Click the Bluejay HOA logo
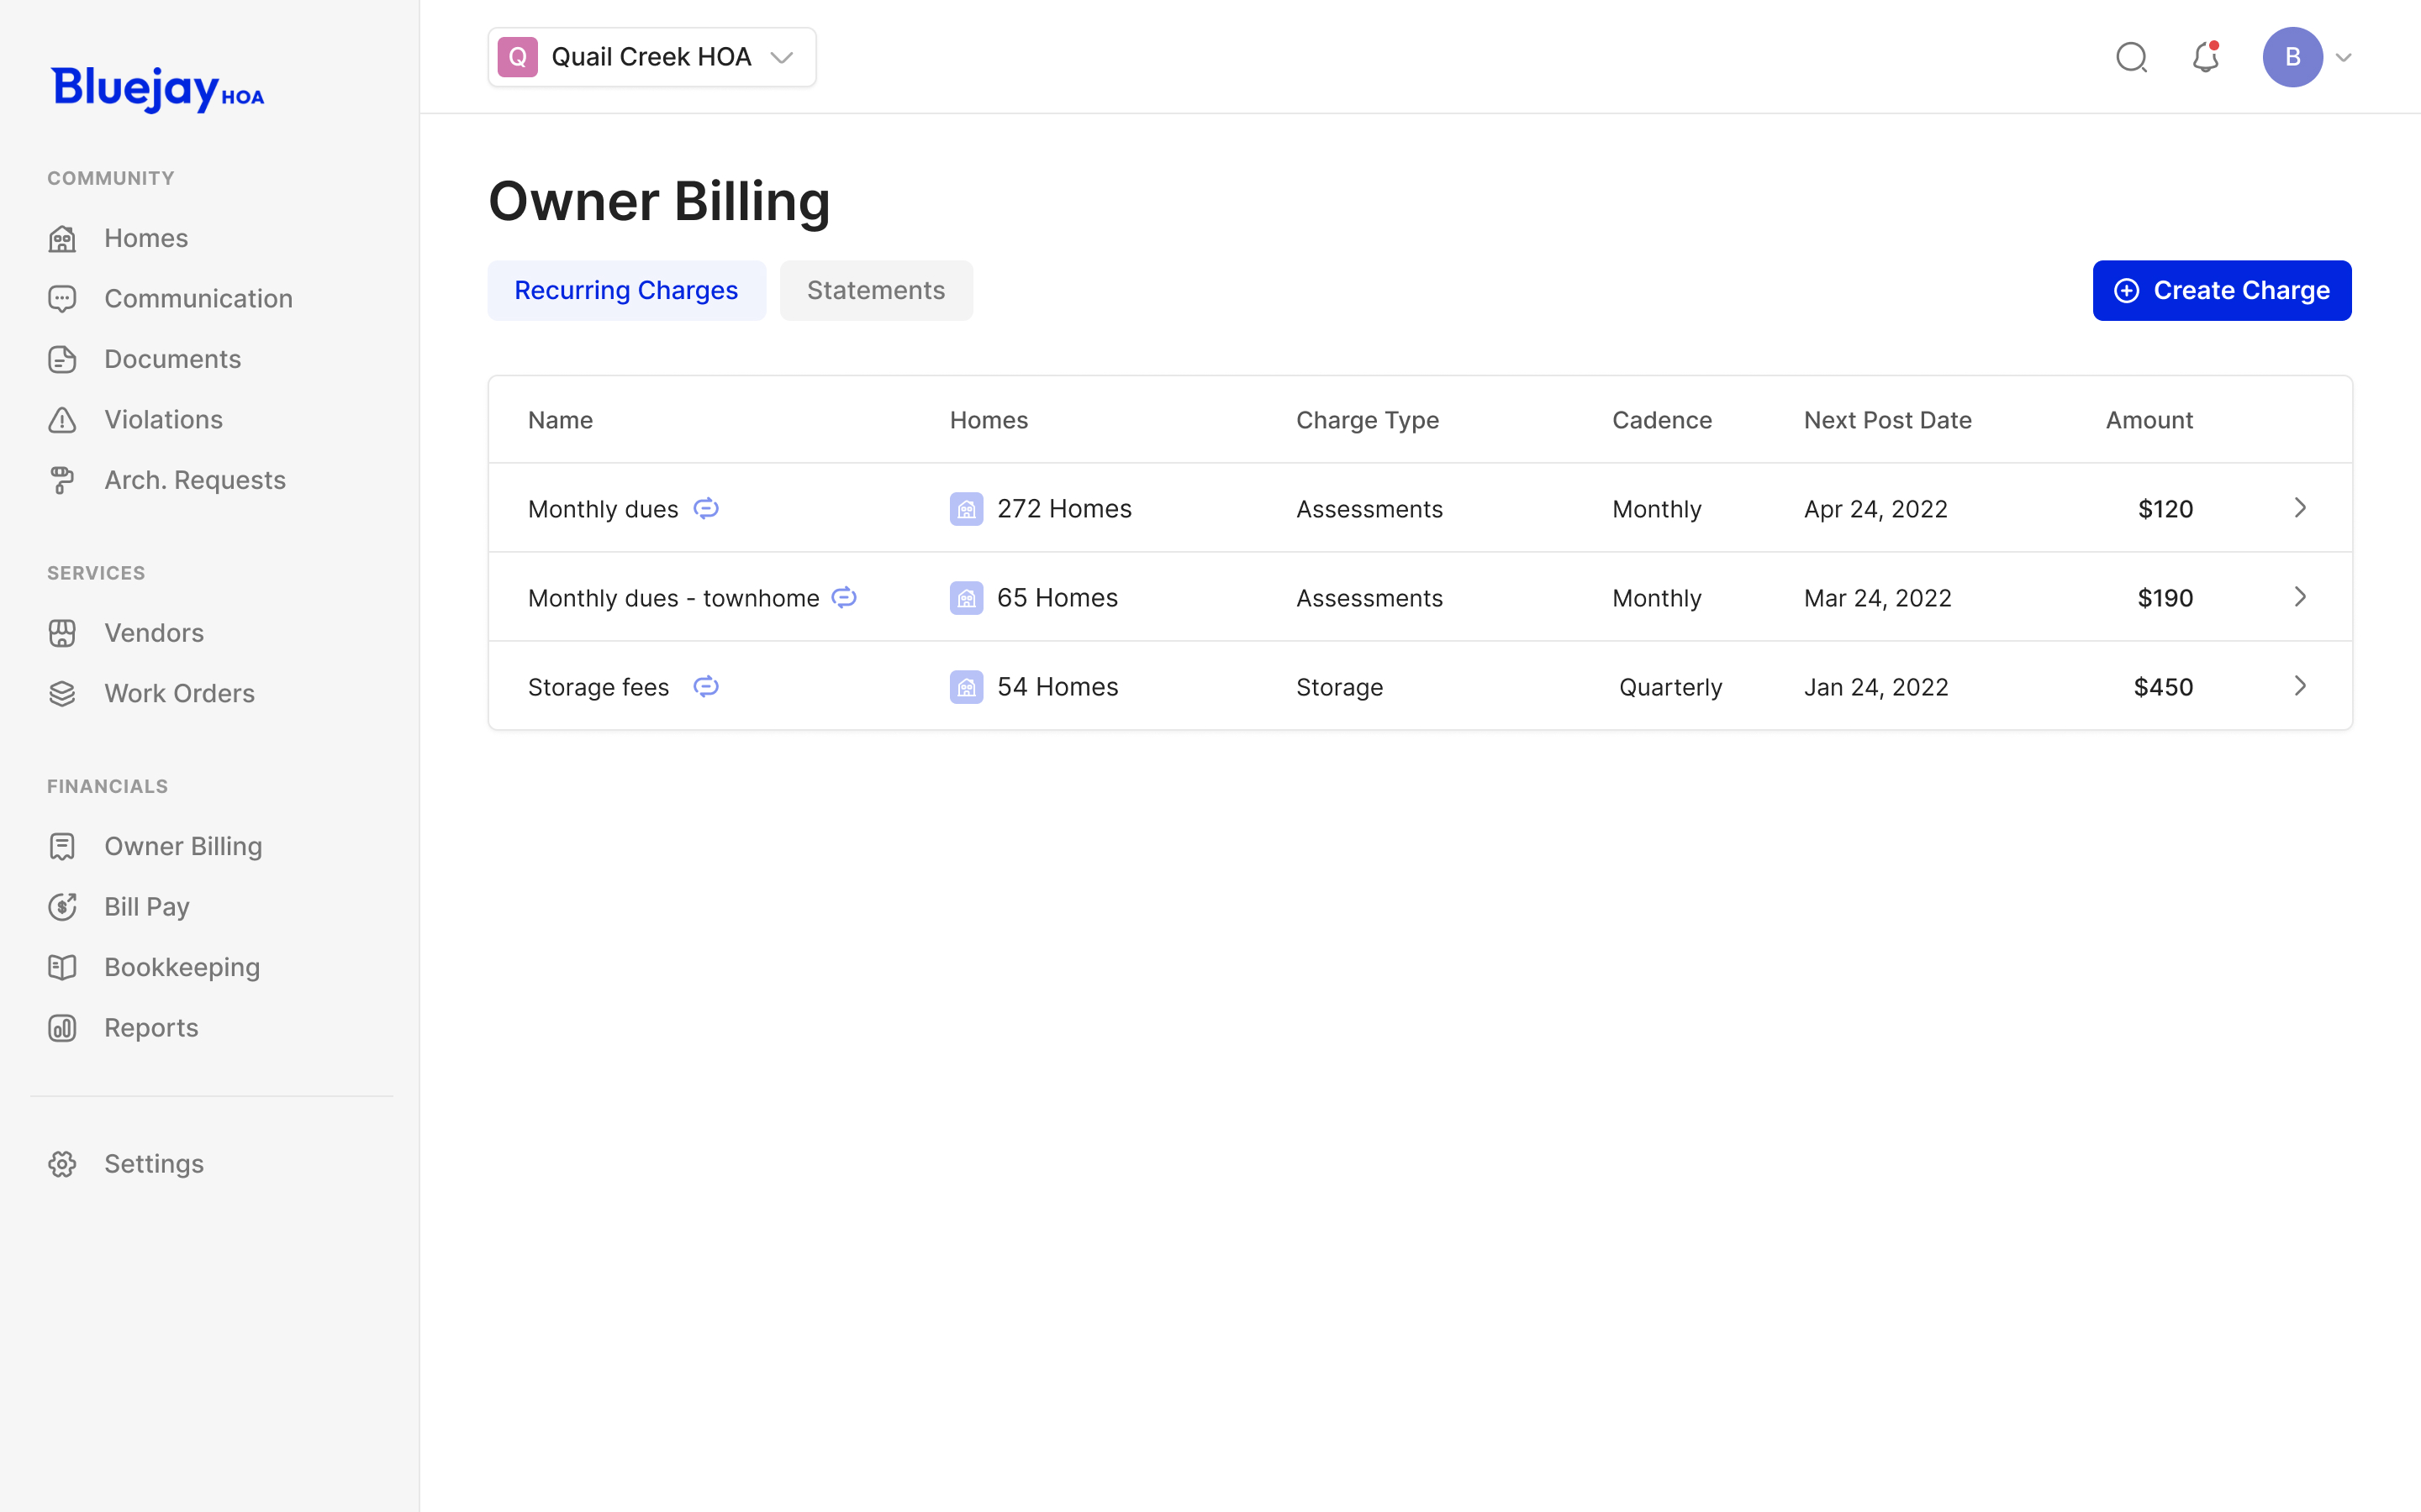Viewport: 2421px width, 1512px height. (158, 90)
